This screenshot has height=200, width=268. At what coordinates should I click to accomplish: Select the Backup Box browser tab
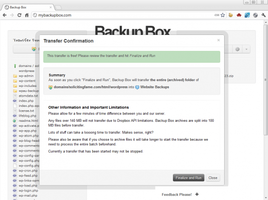coord(28,7)
